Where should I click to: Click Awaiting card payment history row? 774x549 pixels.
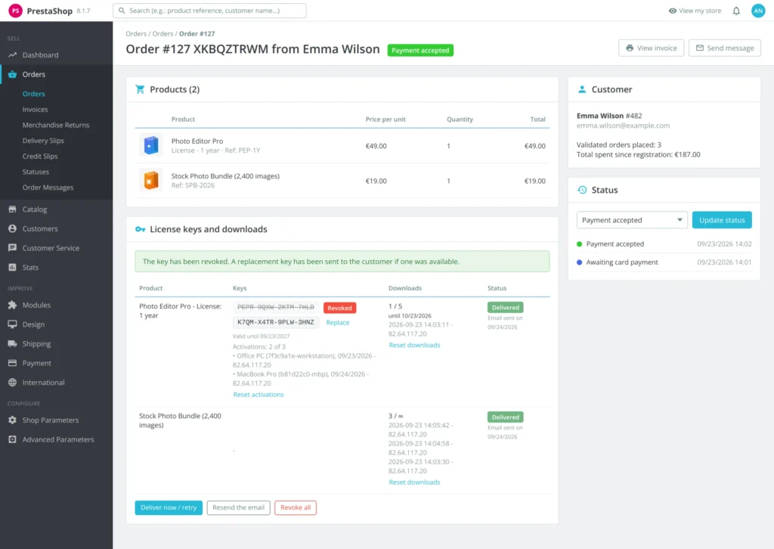coord(664,262)
